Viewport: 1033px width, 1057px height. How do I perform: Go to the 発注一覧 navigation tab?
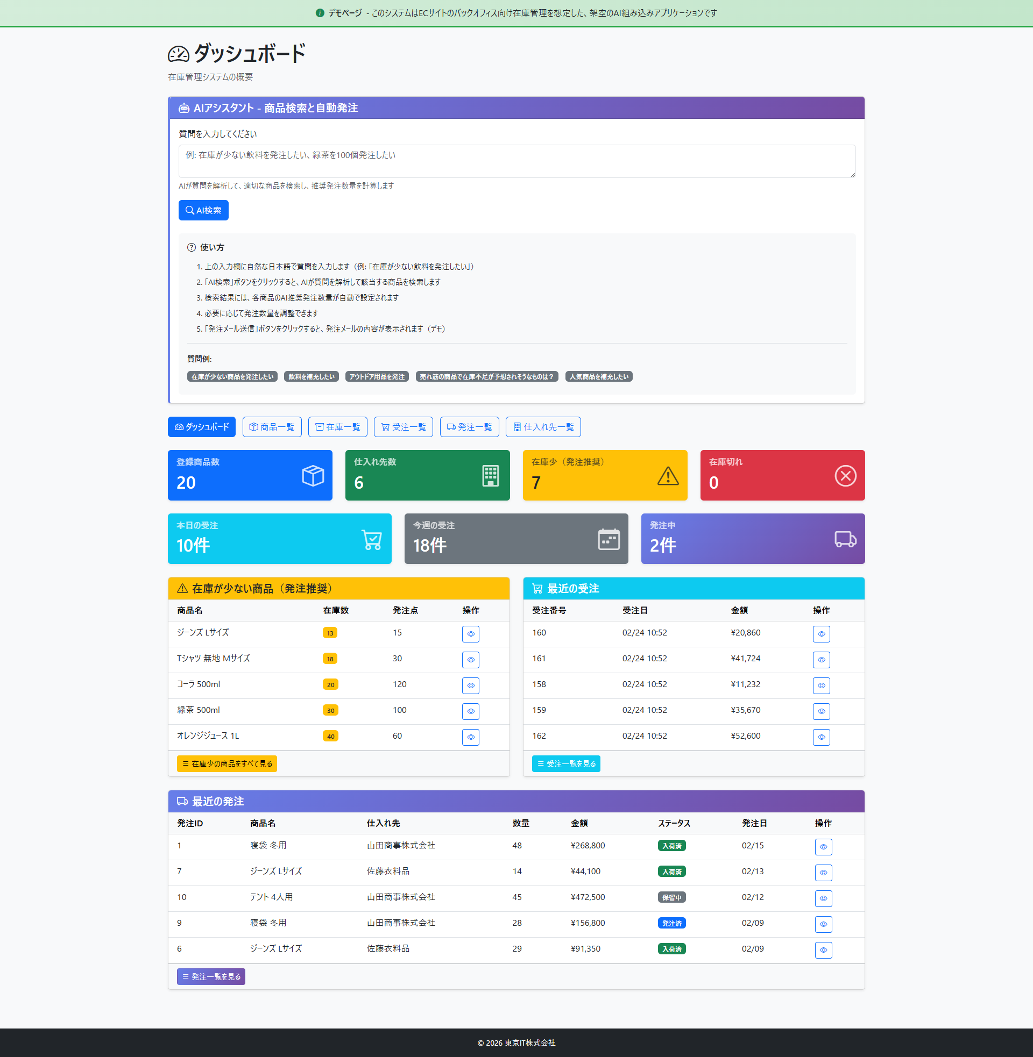point(469,426)
